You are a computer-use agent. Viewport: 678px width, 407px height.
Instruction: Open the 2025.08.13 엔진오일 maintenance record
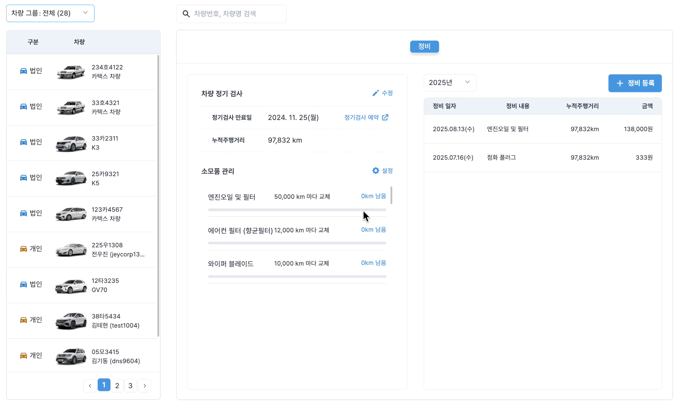542,129
